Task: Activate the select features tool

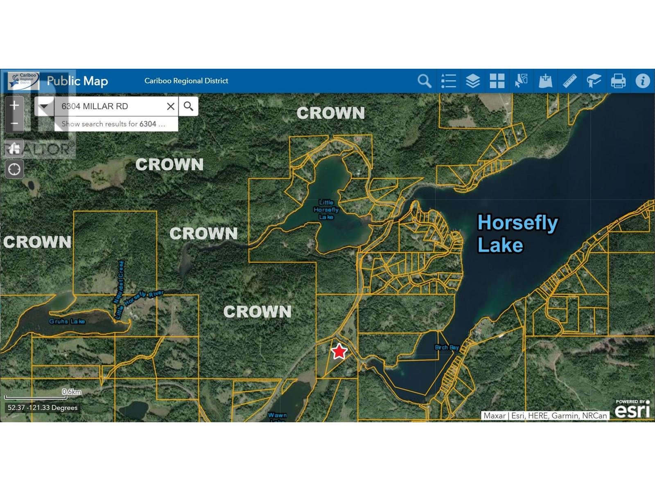Action: [521, 81]
